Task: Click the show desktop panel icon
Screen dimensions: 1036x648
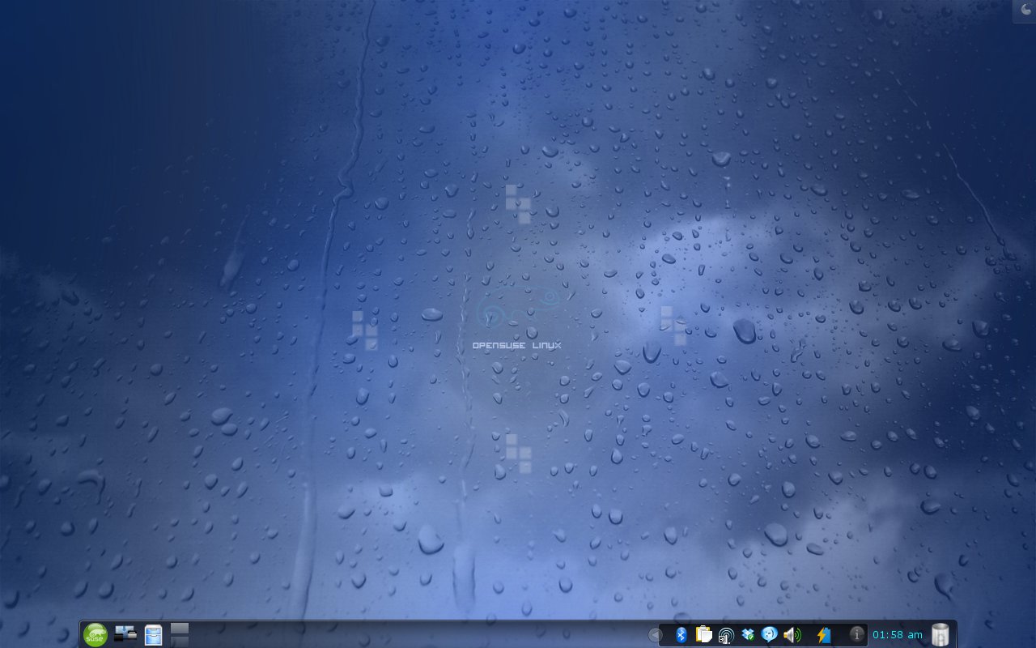Action: pos(125,633)
